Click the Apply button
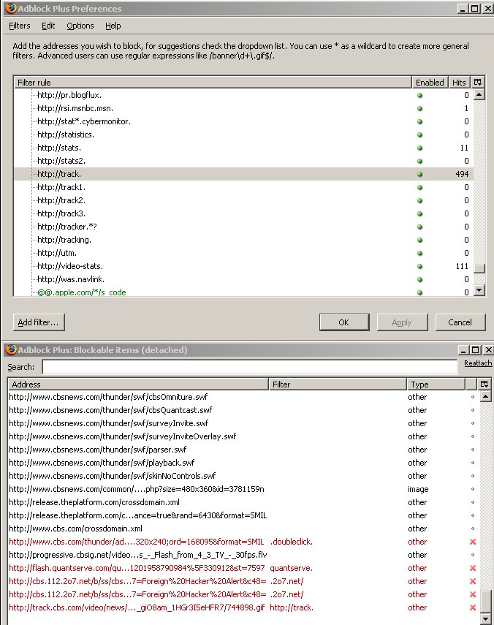Screen dimensions: 494x625 point(402,322)
